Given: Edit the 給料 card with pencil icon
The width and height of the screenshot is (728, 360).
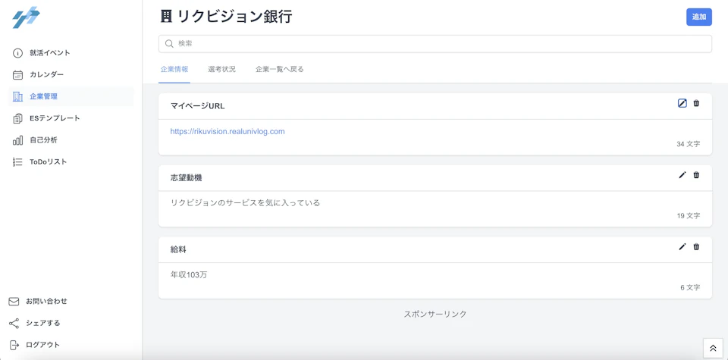Looking at the screenshot, I should [x=682, y=247].
